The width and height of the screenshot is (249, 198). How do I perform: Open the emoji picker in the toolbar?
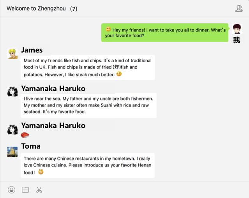tap(12, 190)
